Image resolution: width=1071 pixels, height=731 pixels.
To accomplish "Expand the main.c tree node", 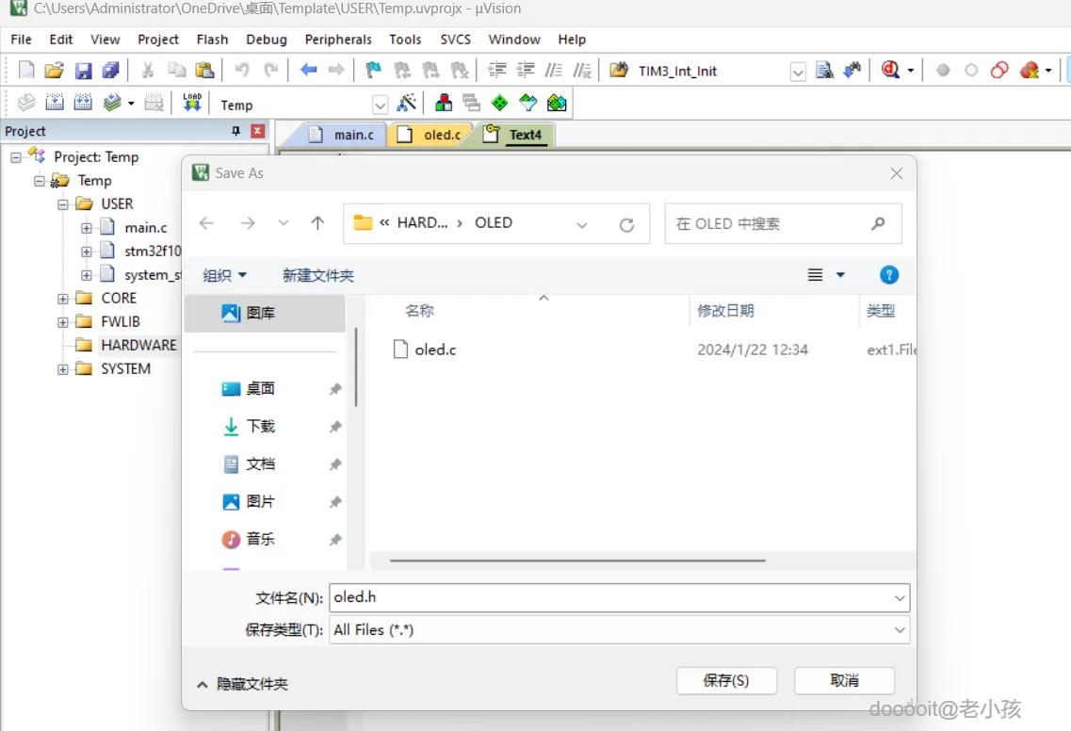I will 86,228.
